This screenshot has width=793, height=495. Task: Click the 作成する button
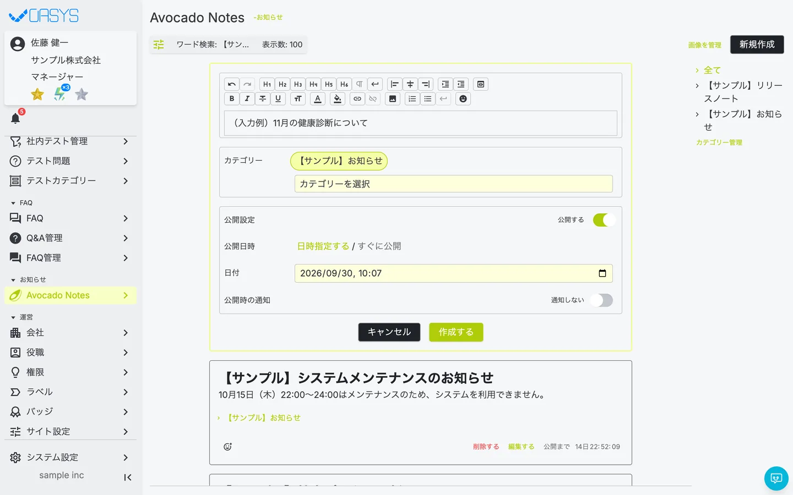456,332
